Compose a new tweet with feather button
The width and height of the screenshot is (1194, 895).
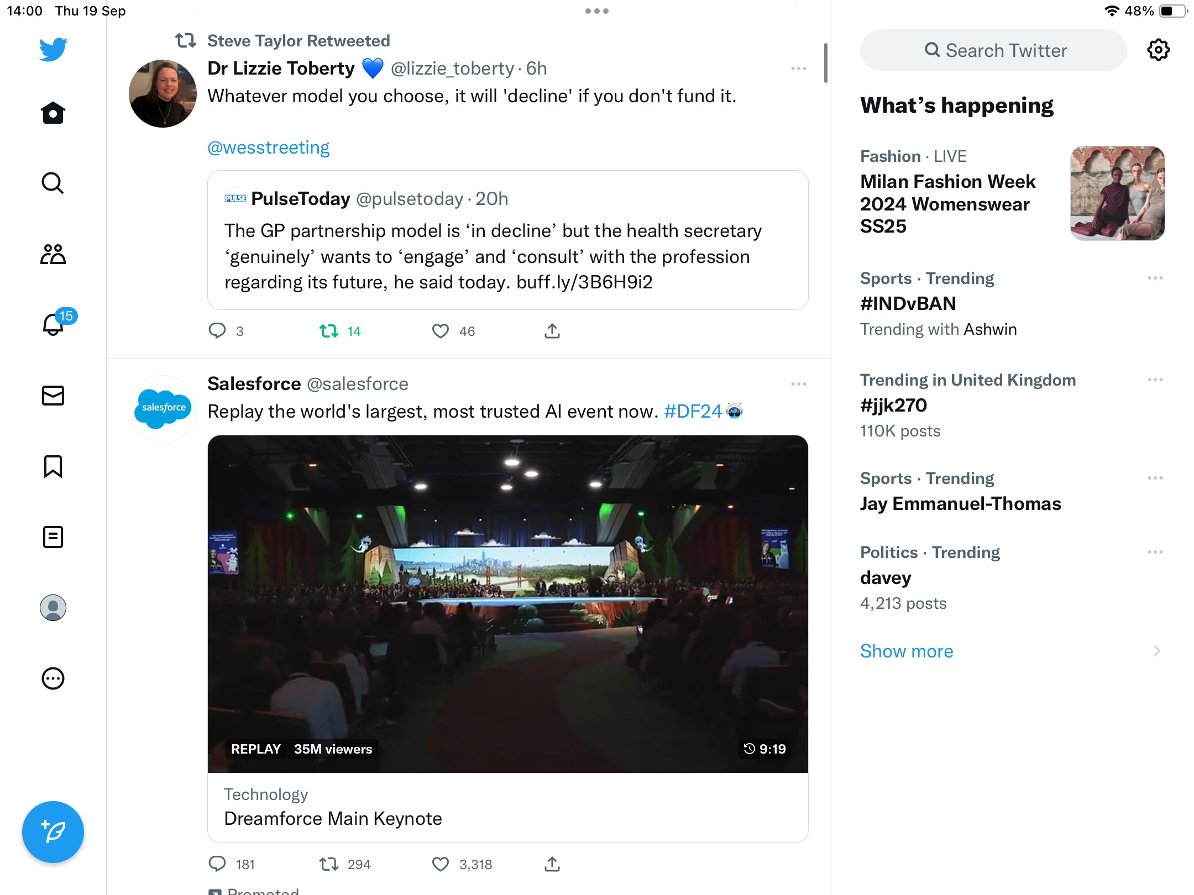tap(53, 832)
